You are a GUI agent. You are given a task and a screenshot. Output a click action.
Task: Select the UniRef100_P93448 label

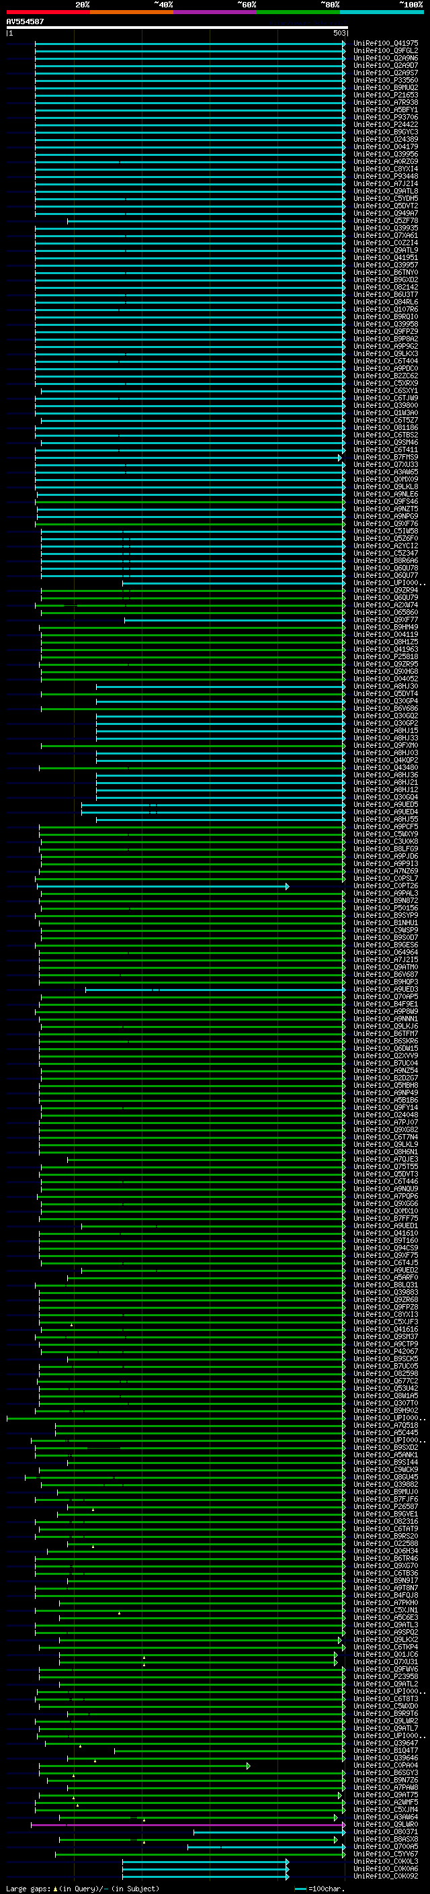(386, 177)
